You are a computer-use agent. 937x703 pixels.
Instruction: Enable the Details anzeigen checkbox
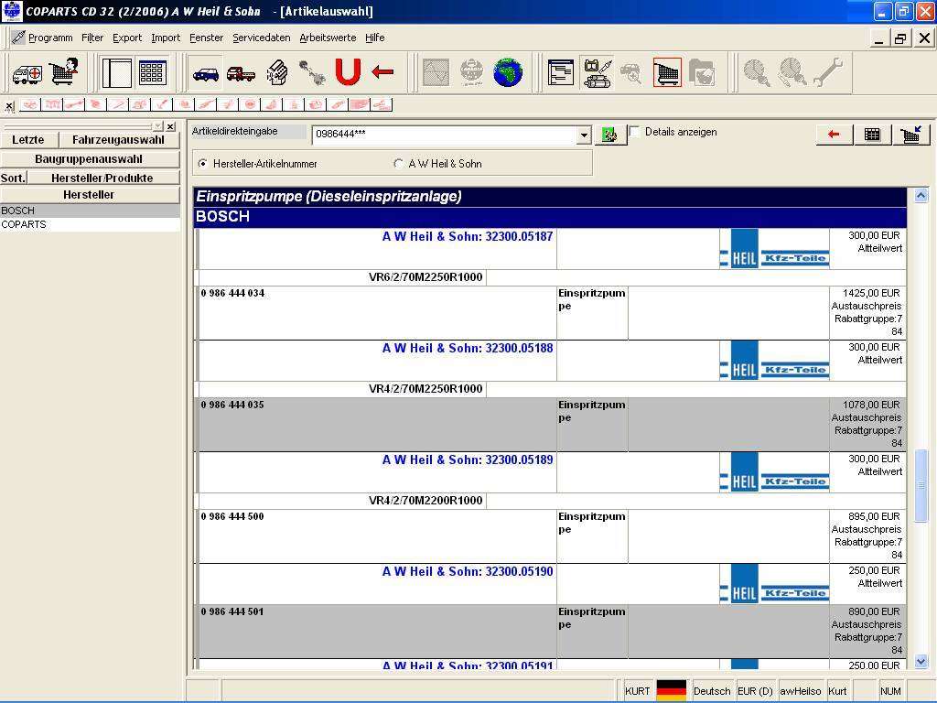click(x=635, y=132)
